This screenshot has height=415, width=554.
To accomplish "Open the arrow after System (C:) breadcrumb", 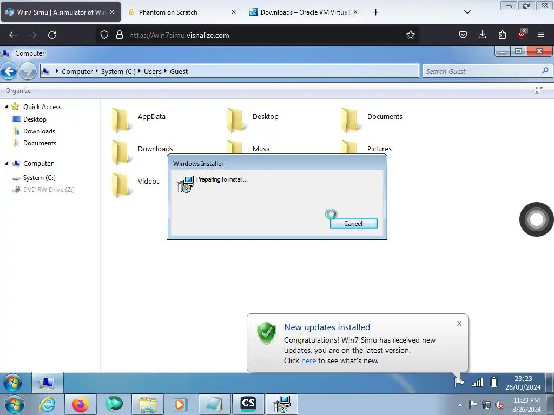I will [x=140, y=71].
